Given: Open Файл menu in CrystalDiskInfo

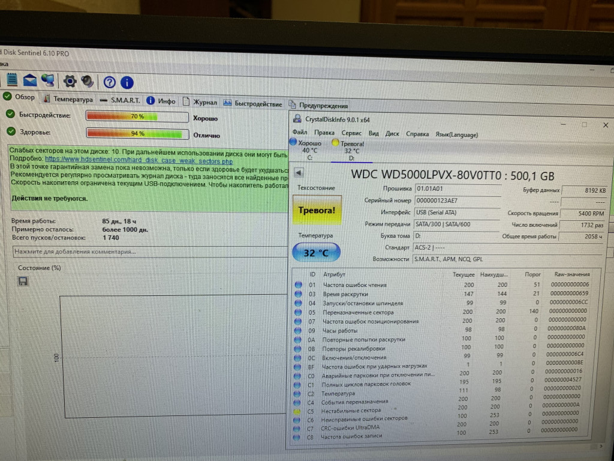Looking at the screenshot, I should pyautogui.click(x=300, y=132).
